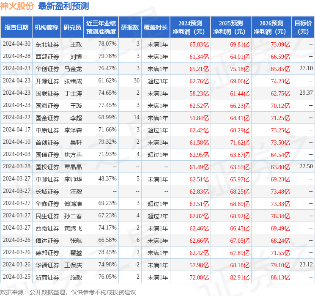Screen dimensions: 315x296
Task: Click researcher name 李帅华
Action: tap(73, 179)
